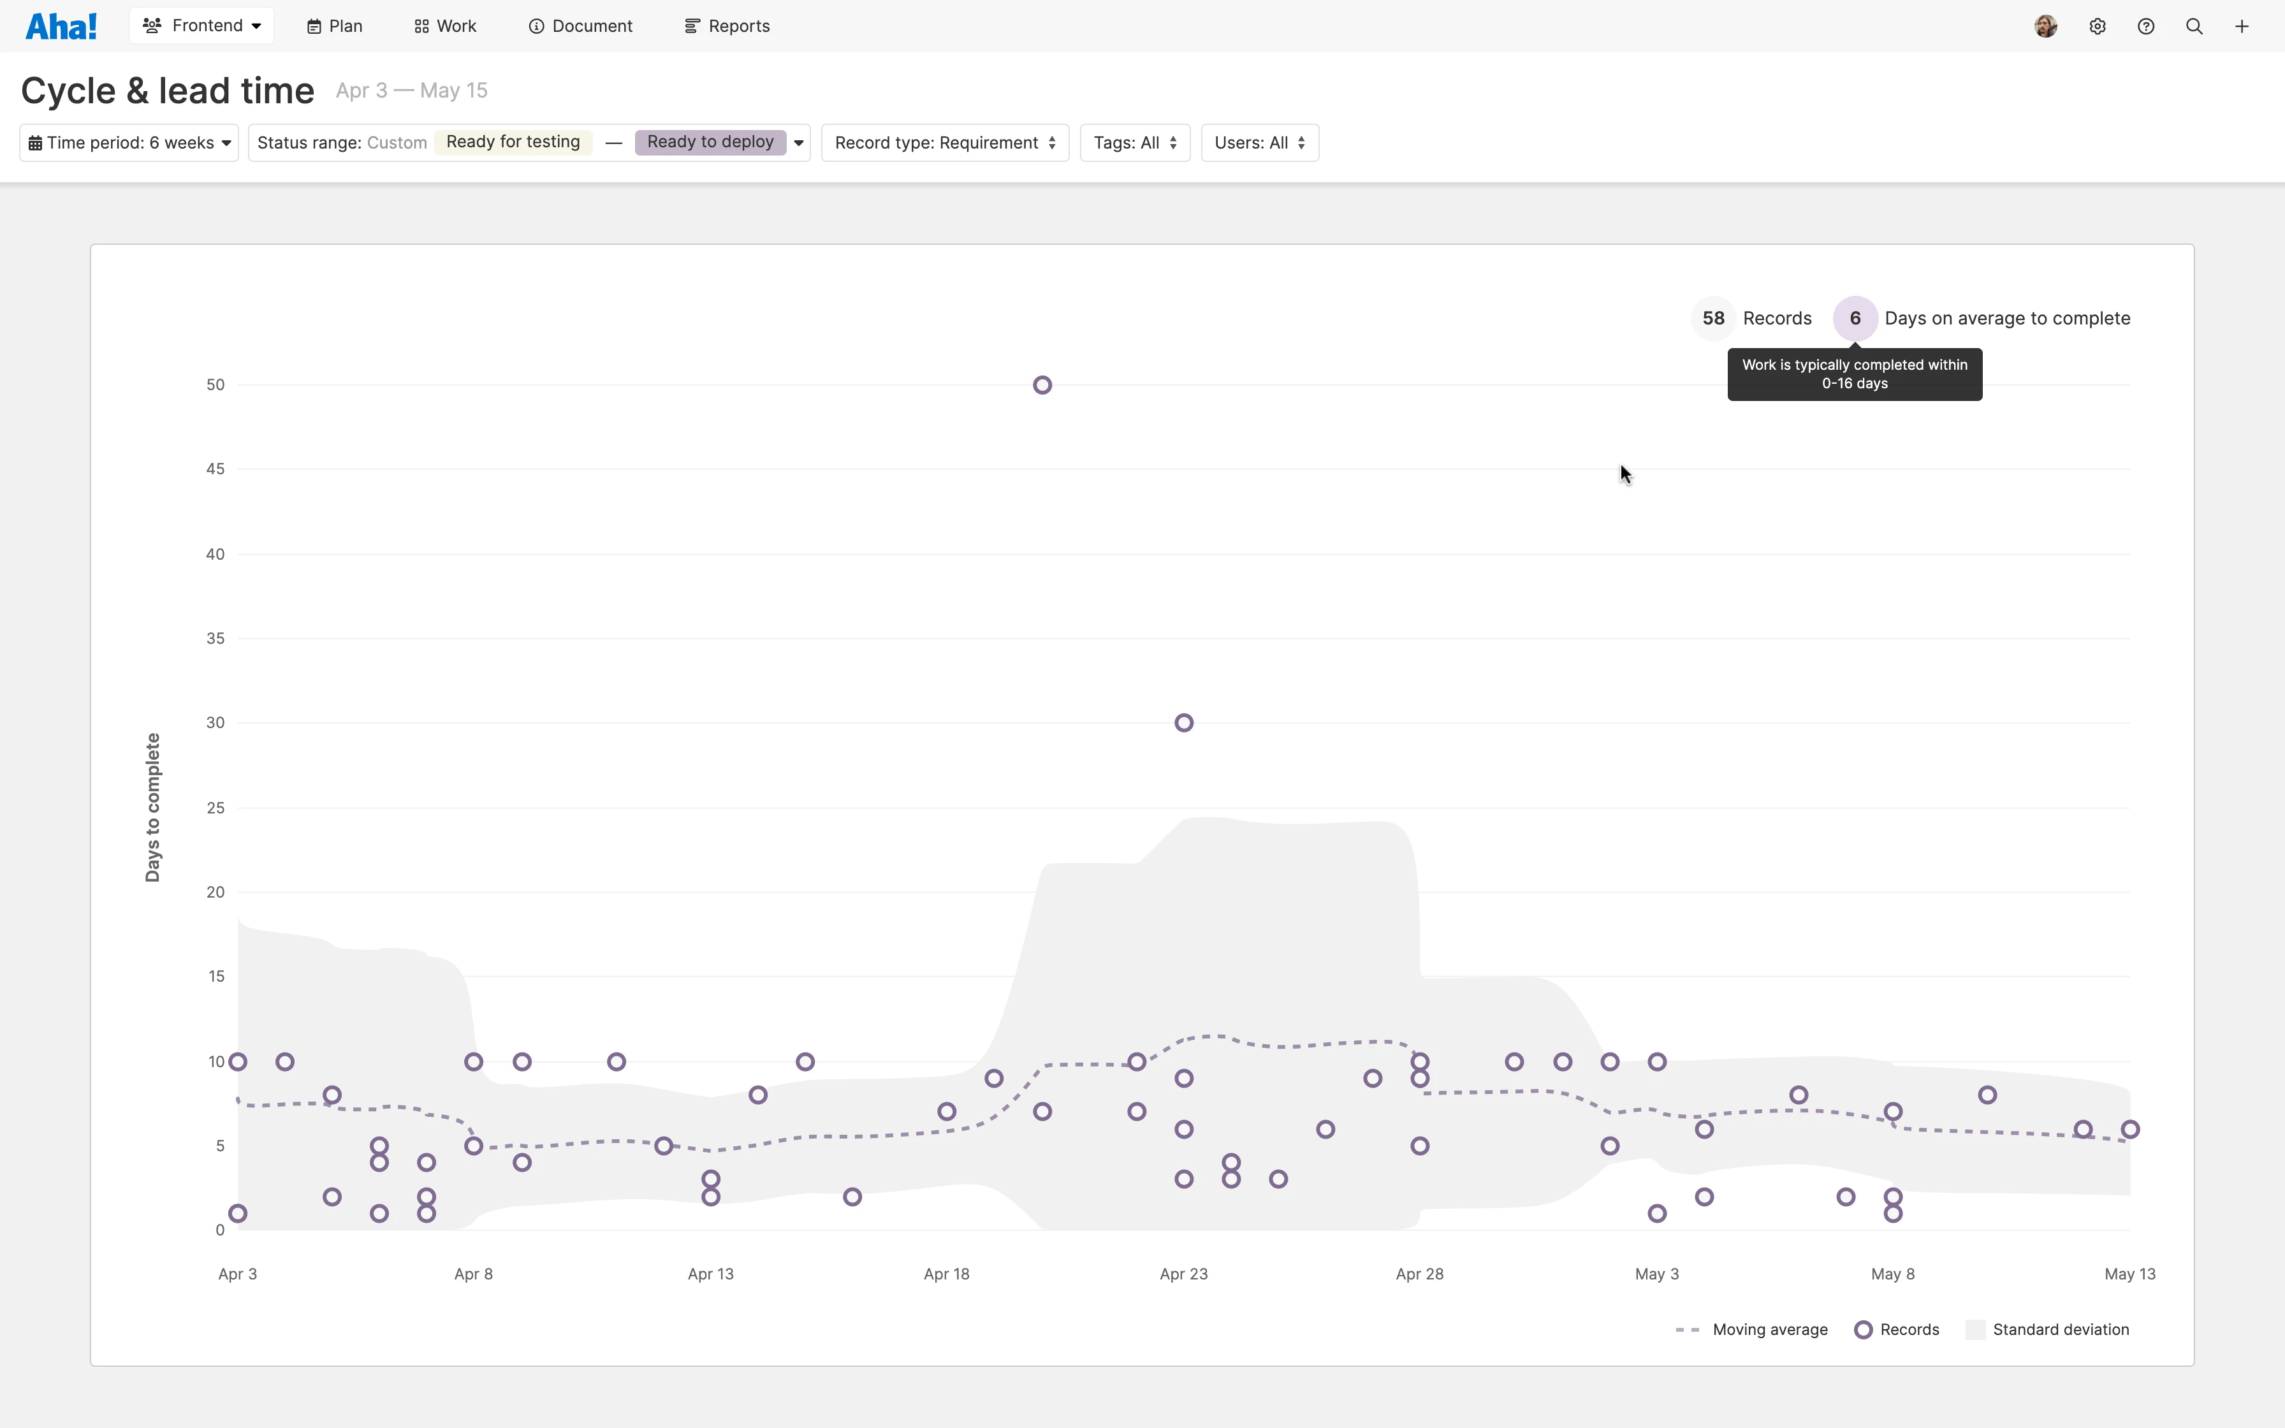The height and width of the screenshot is (1428, 2285).
Task: Open Frontend workspace dropdown
Action: tap(201, 25)
